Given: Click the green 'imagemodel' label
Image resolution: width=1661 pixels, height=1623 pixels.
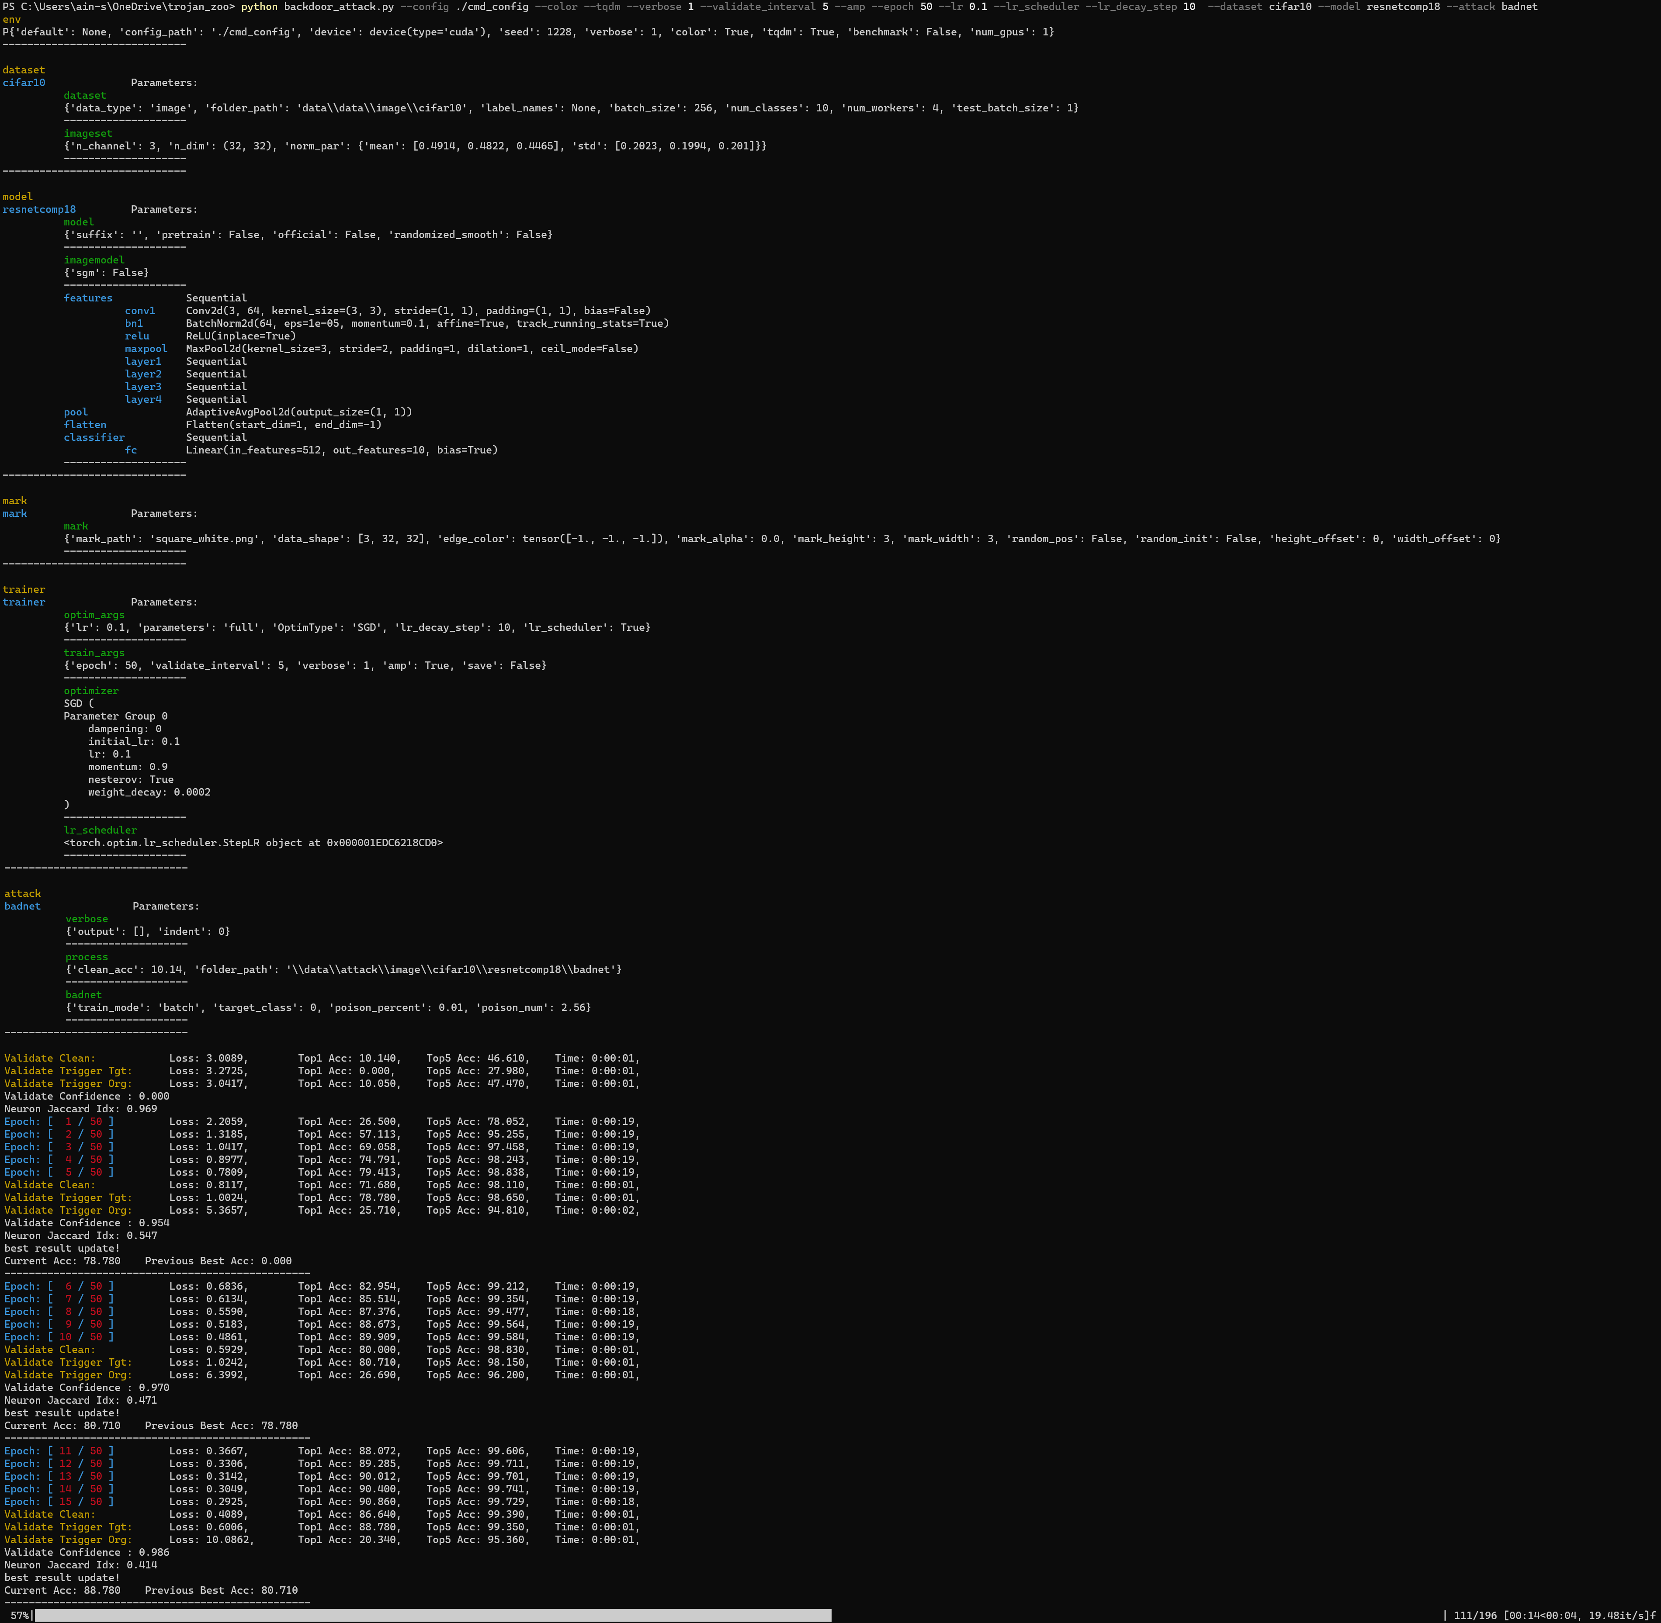Looking at the screenshot, I should coord(94,260).
